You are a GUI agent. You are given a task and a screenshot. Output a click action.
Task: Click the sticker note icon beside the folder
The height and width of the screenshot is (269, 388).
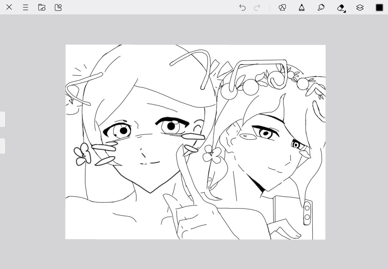58,8
